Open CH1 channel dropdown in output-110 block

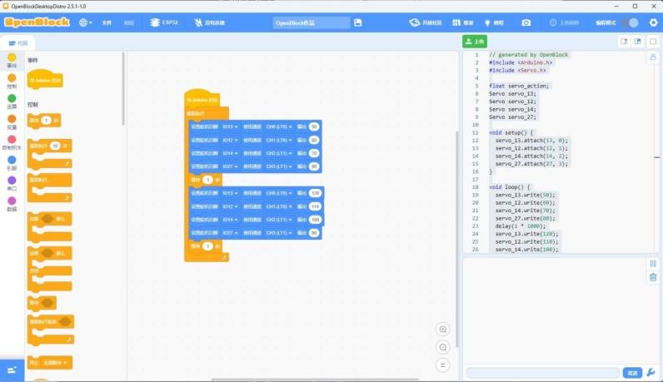tap(279, 206)
